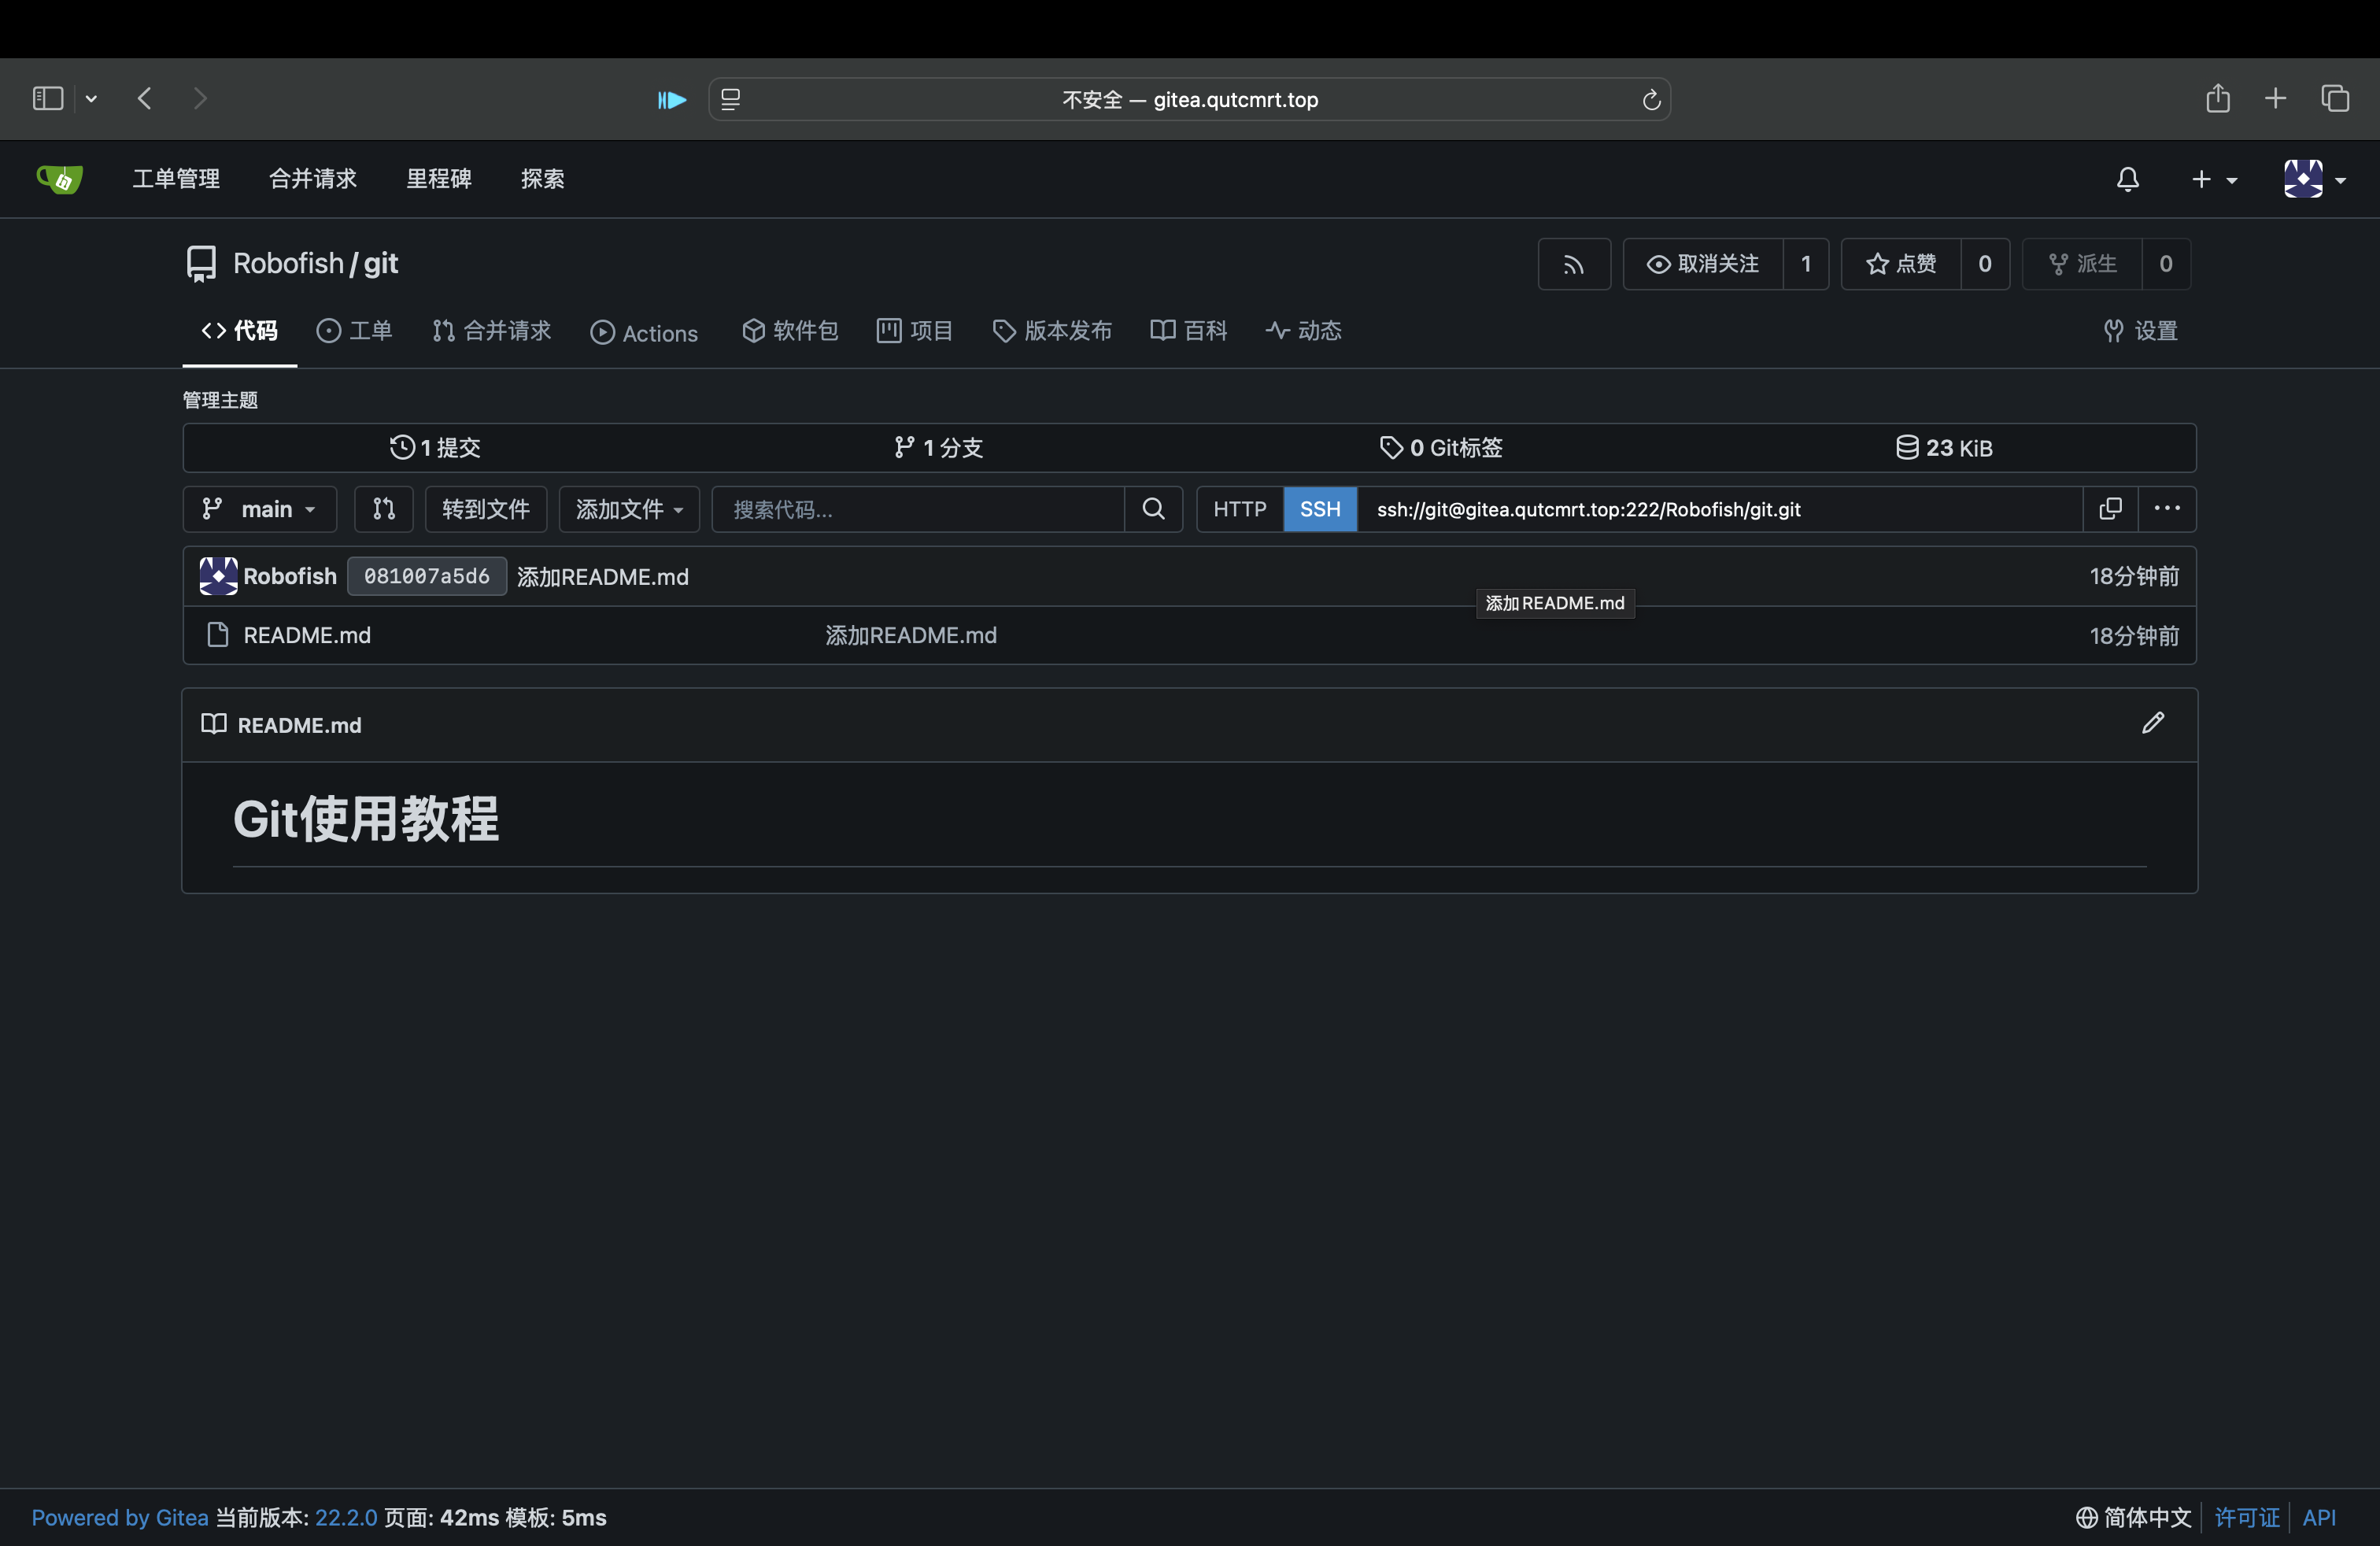Show the Safari tab overview icon
Image resolution: width=2380 pixels, height=1546 pixels.
click(x=2335, y=99)
